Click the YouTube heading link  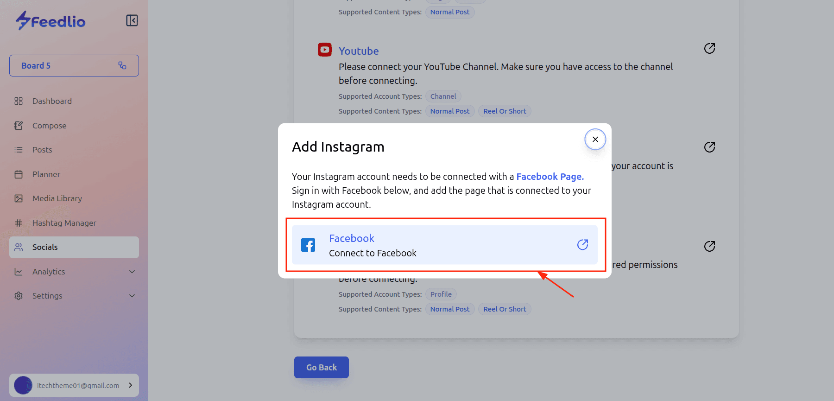[359, 51]
